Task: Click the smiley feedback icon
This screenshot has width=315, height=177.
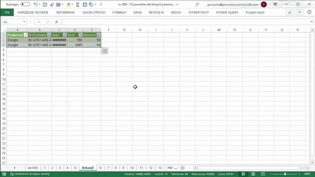Action: point(310,12)
